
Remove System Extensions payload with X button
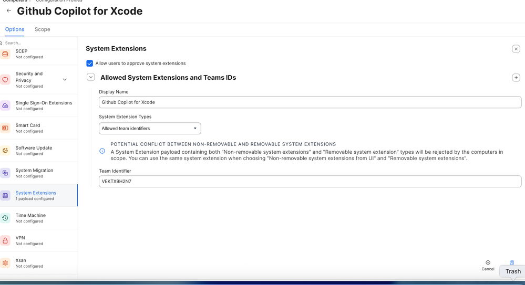point(516,49)
